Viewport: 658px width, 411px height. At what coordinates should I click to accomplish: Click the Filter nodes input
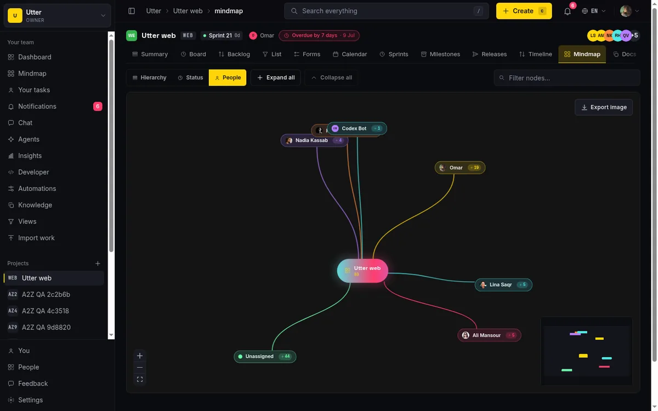(567, 78)
